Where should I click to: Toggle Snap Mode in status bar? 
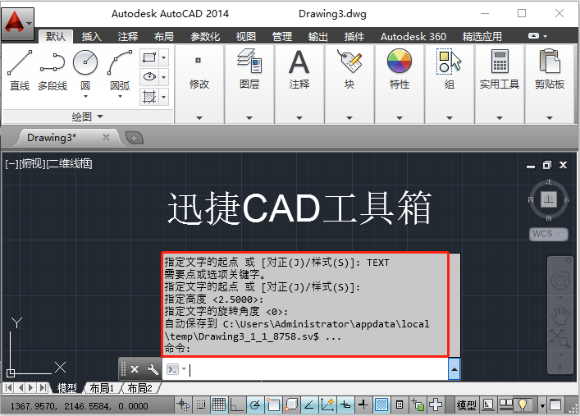201,405
